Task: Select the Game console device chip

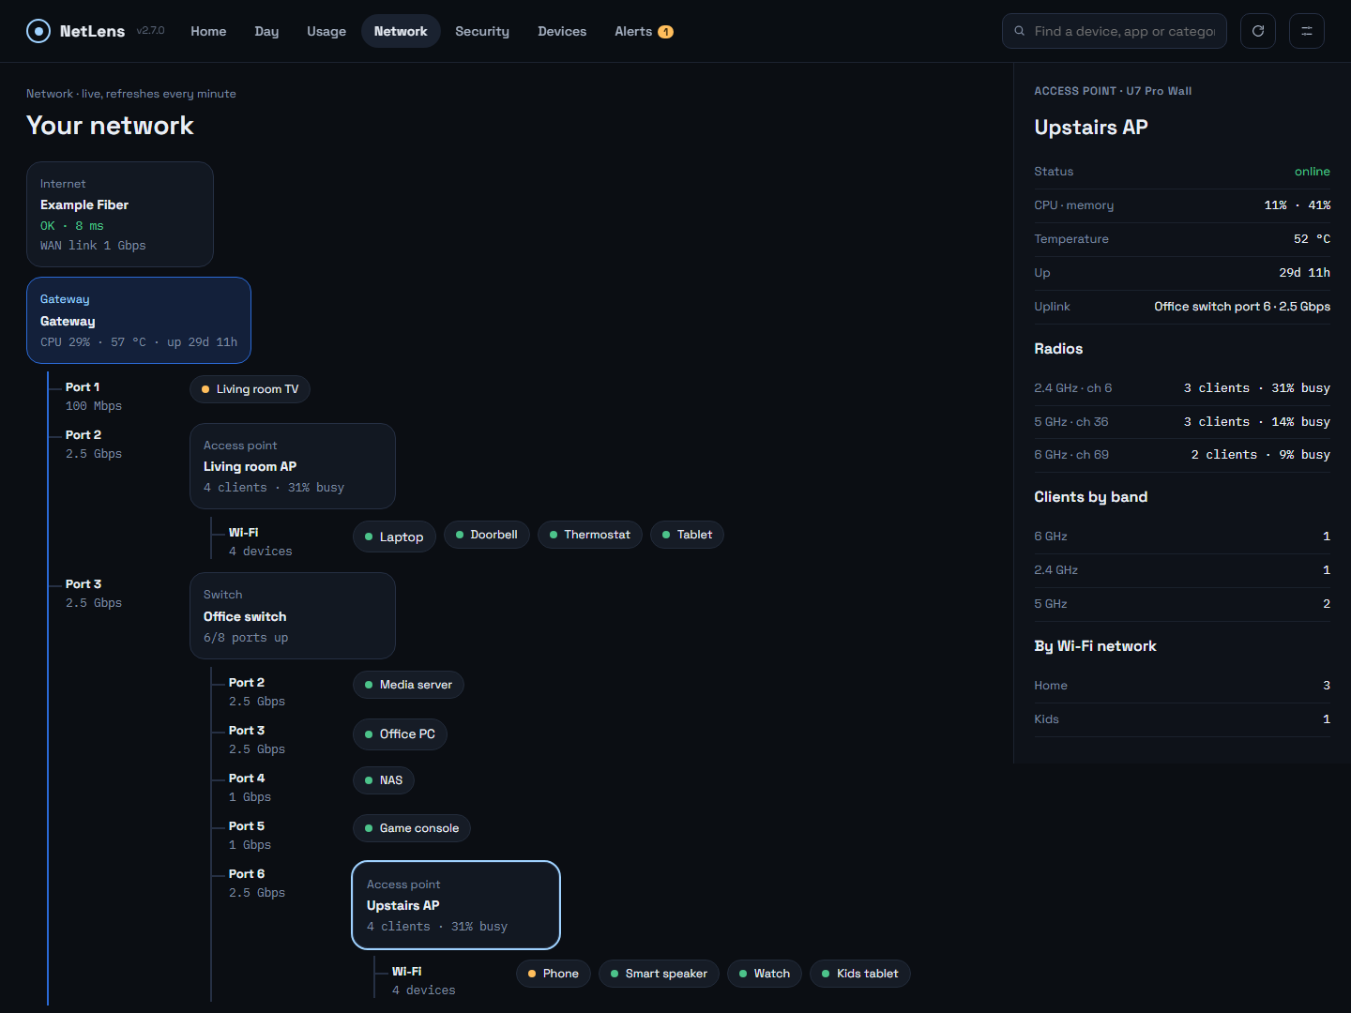Action: click(412, 828)
